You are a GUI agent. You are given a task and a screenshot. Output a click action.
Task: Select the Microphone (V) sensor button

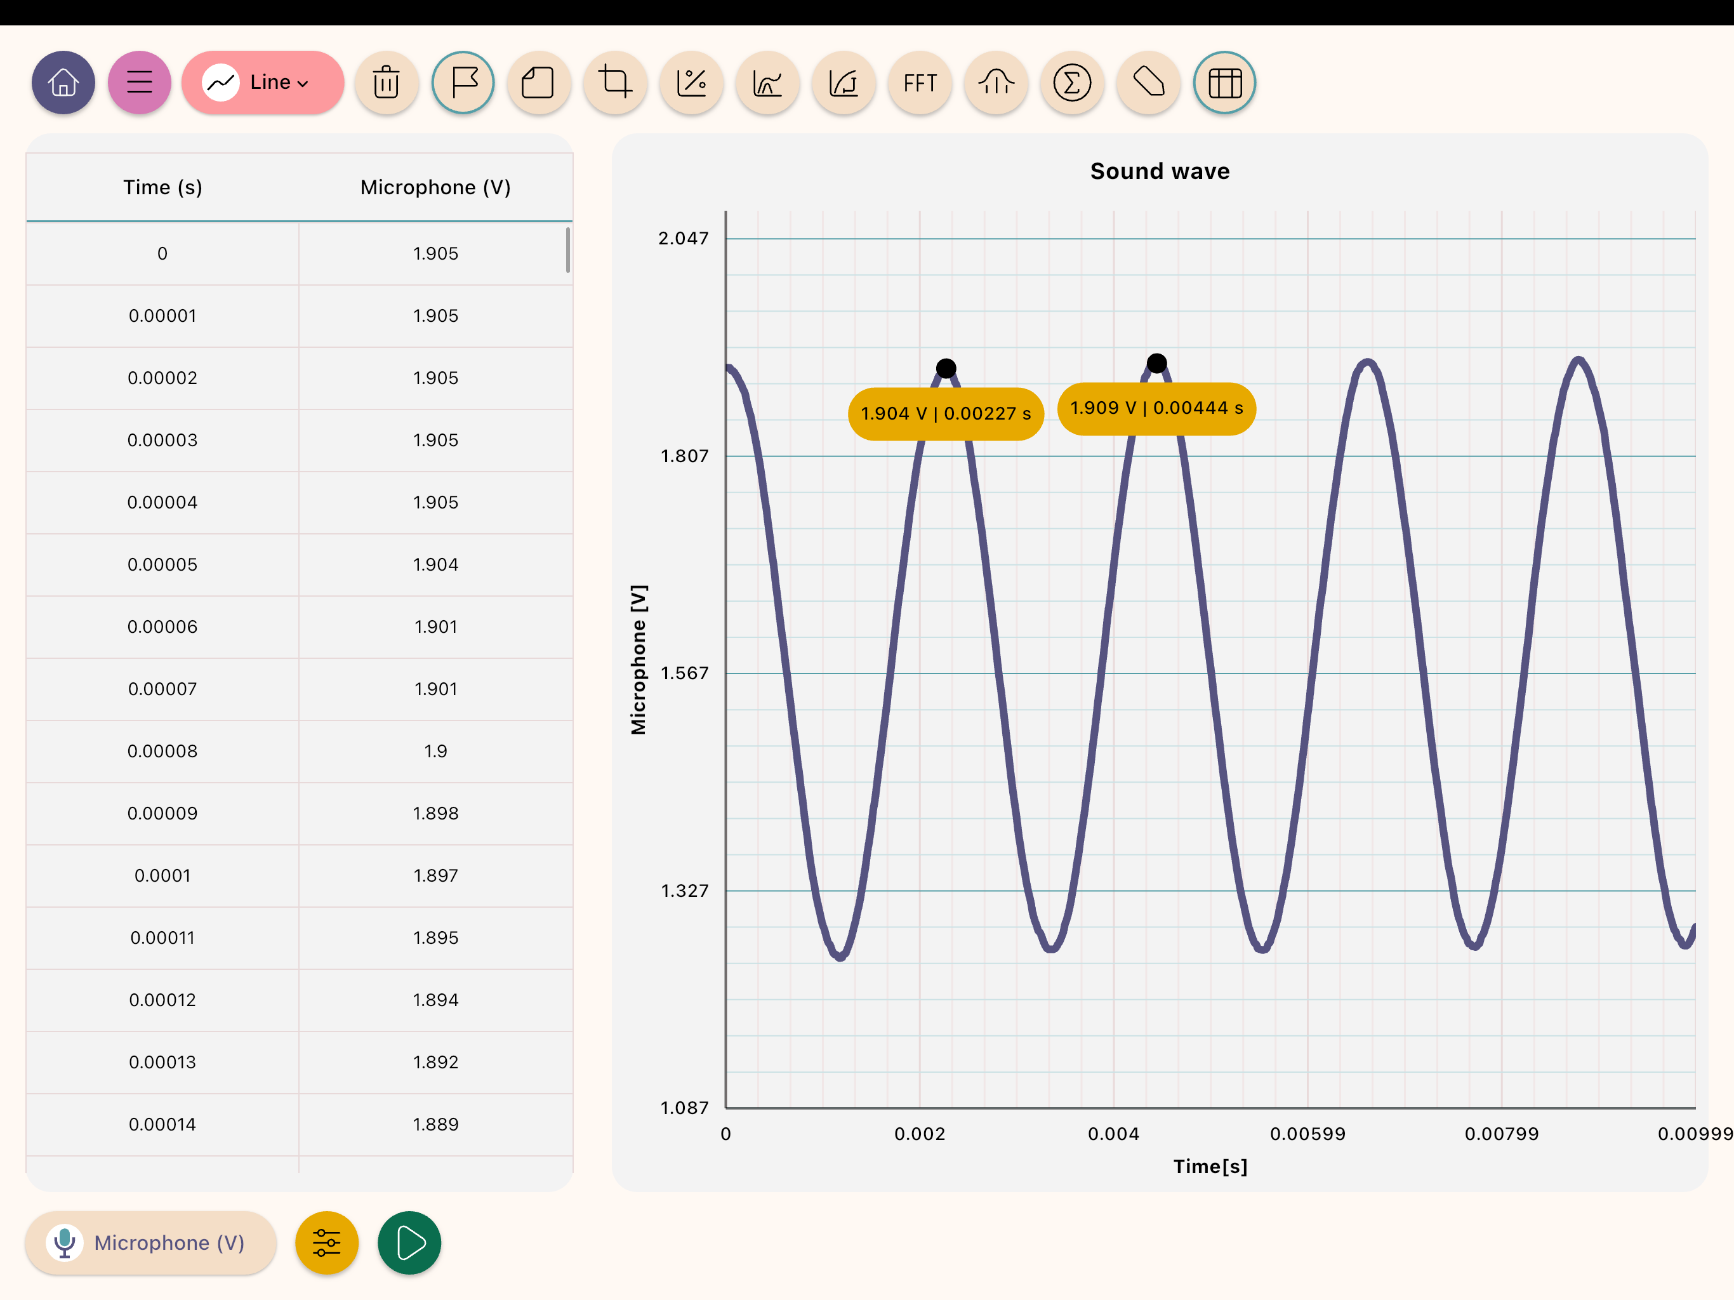pyautogui.click(x=150, y=1243)
